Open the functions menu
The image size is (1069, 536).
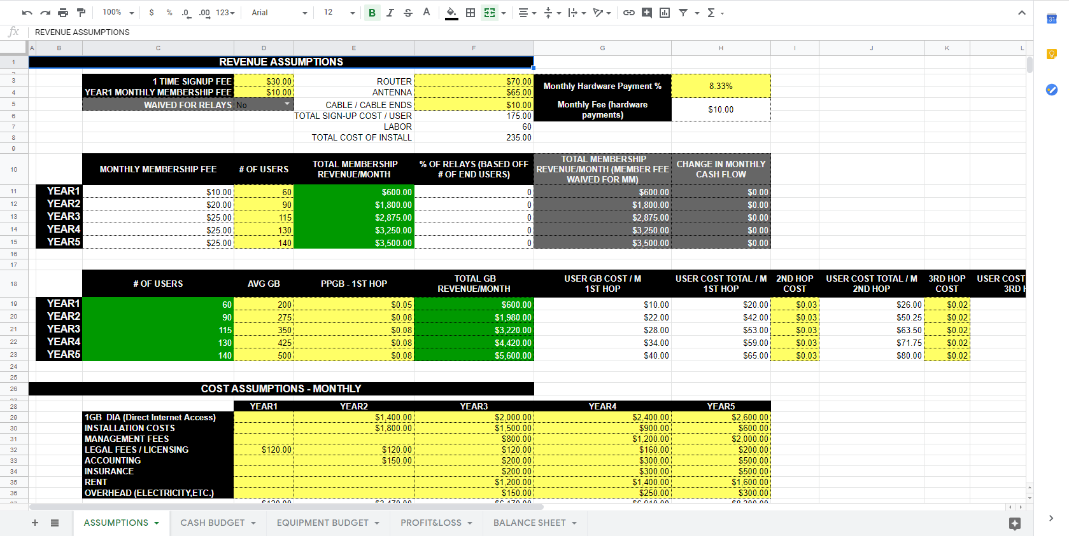tap(715, 13)
